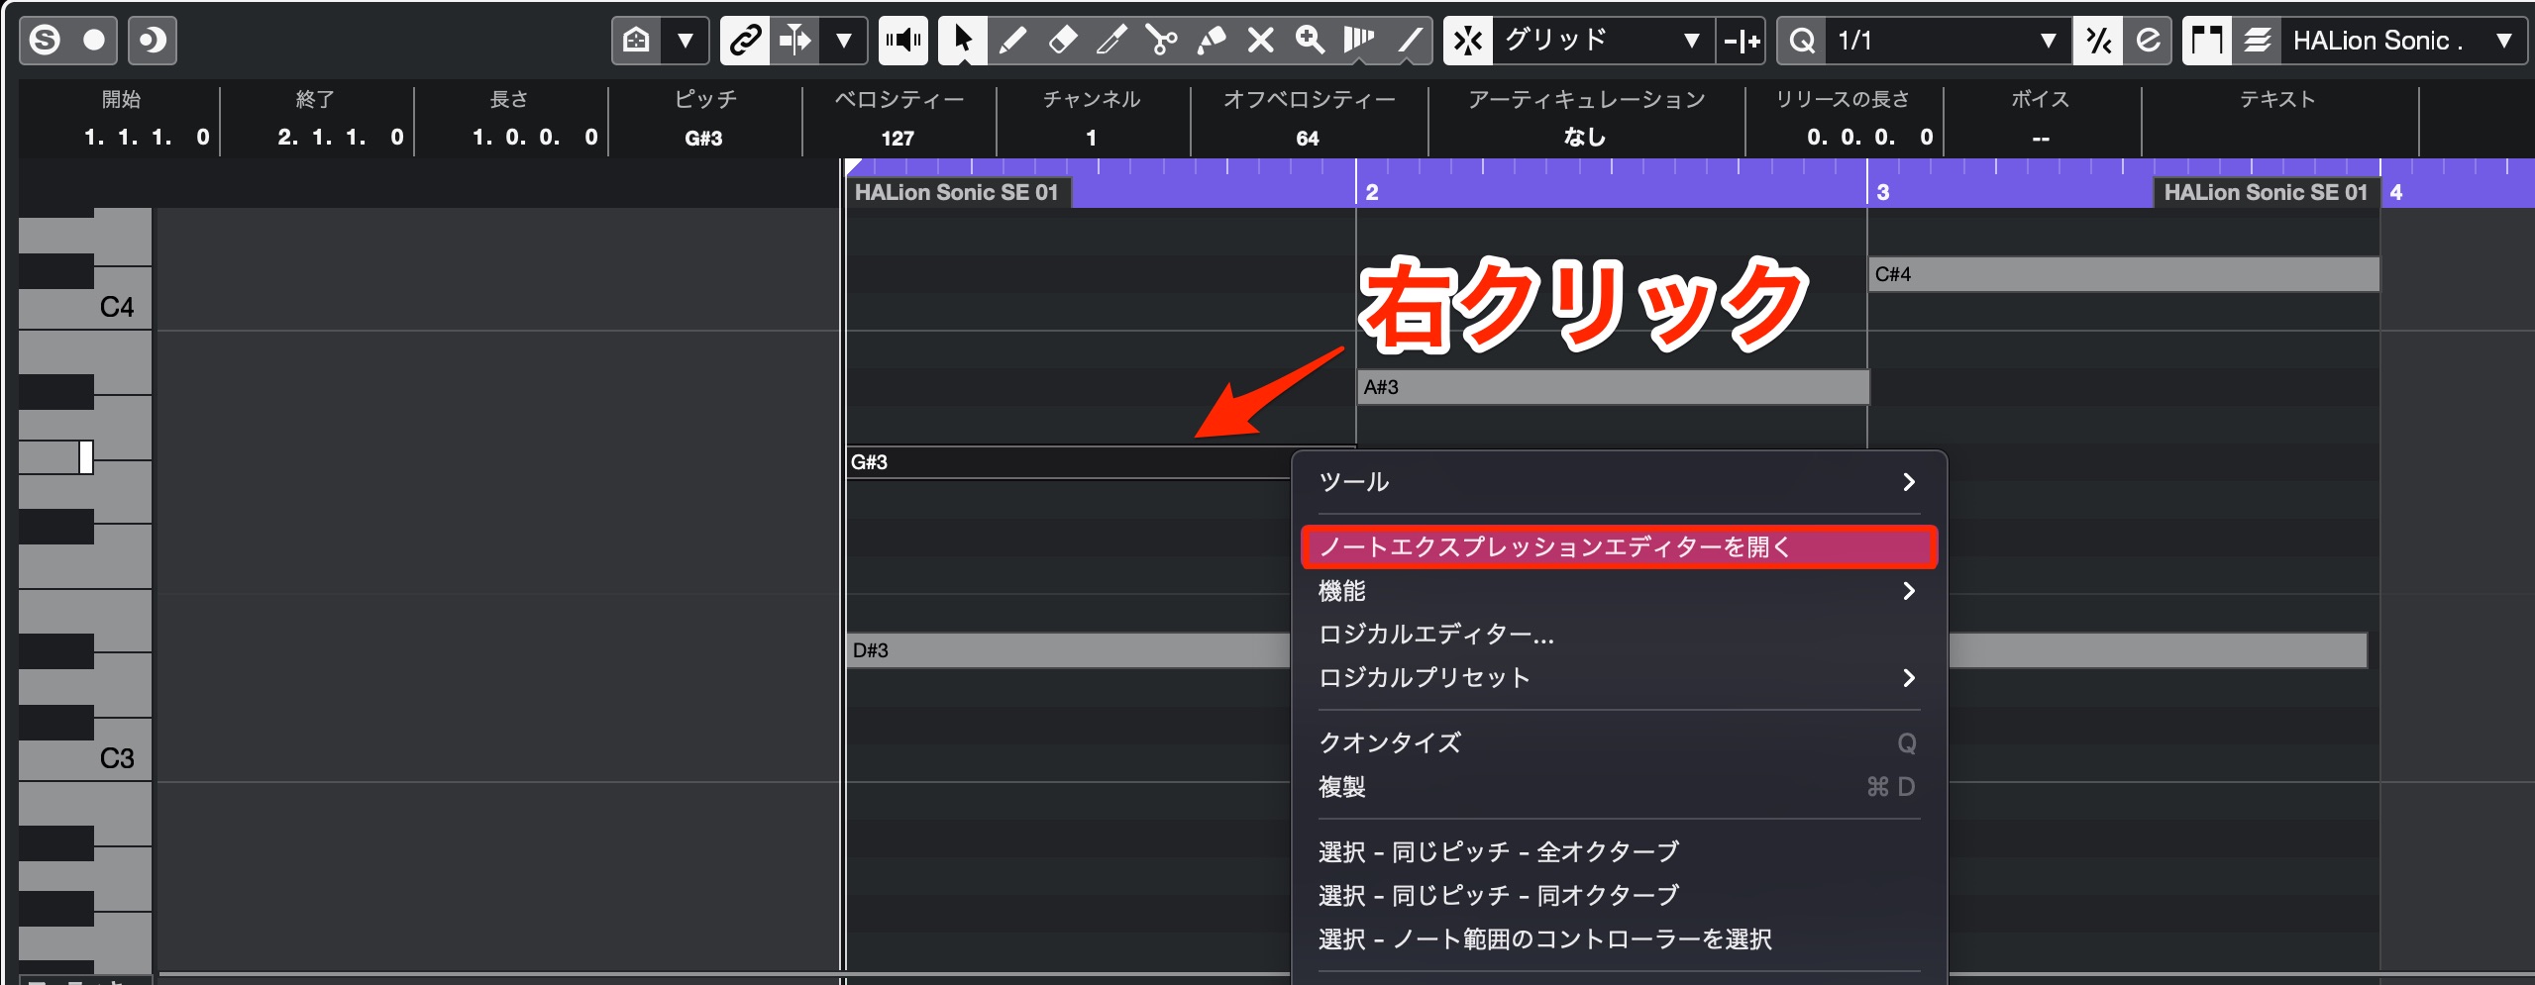Select the Object Selection arrow tool

(x=962, y=41)
